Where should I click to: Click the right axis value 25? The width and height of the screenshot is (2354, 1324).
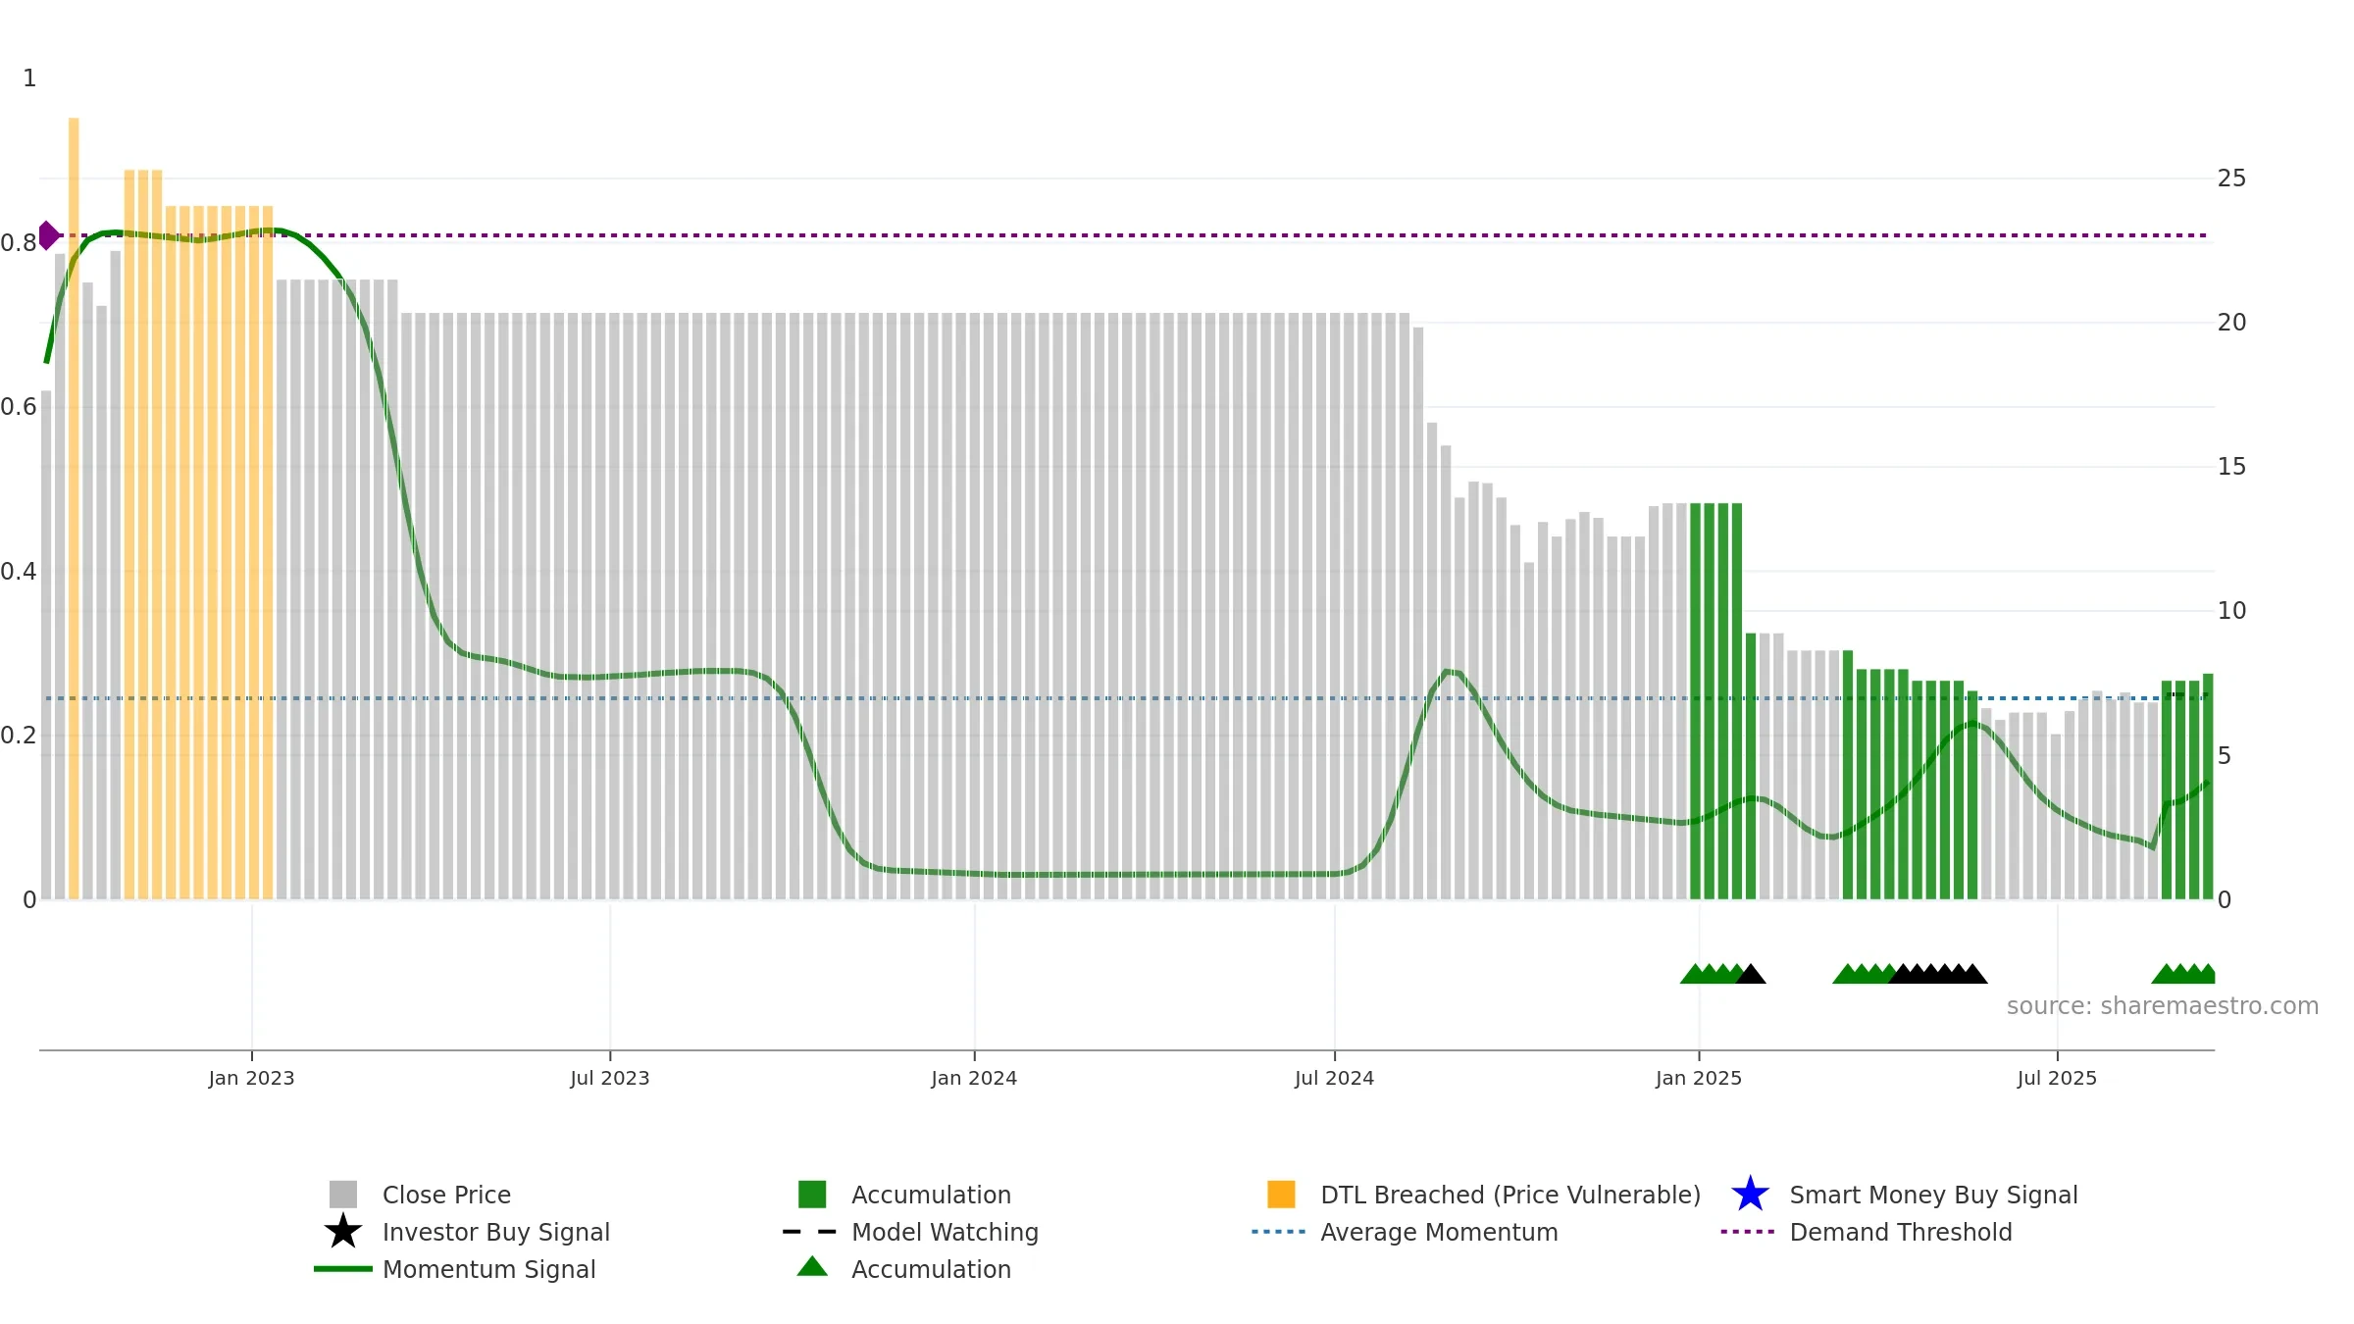tap(2231, 178)
